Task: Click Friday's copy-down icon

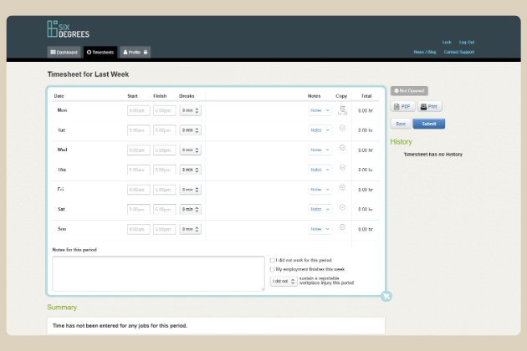Action: [x=341, y=188]
